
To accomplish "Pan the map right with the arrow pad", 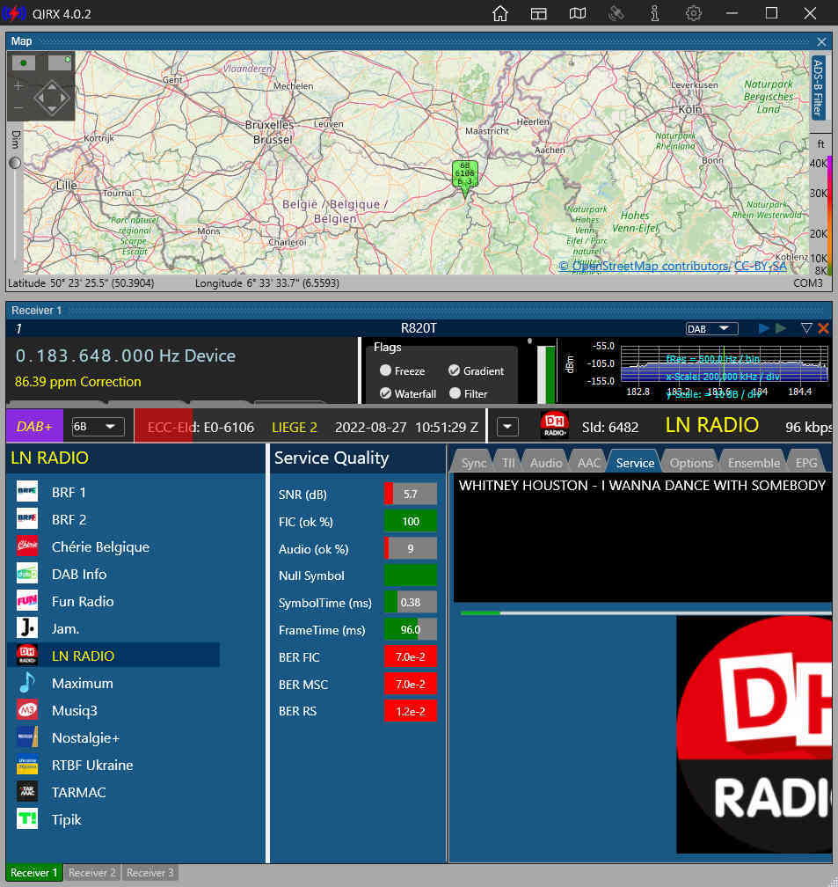I will 64,98.
